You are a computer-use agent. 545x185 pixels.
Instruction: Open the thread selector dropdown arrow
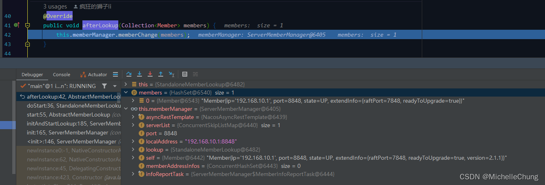[x=115, y=86]
